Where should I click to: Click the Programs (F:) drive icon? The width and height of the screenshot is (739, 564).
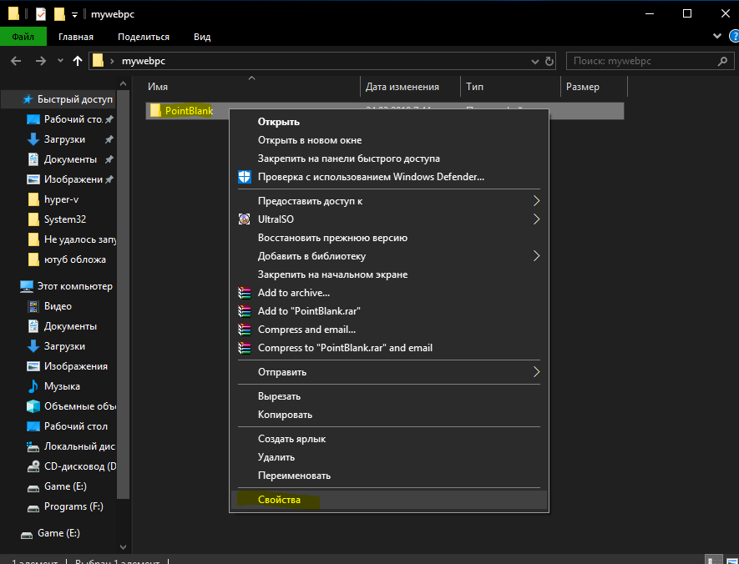point(33,507)
